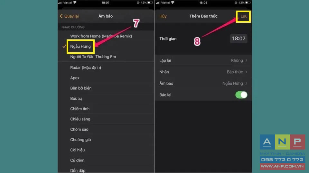Tap the 18:07 time field
Image resolution: width=309 pixels, height=173 pixels.
point(239,38)
